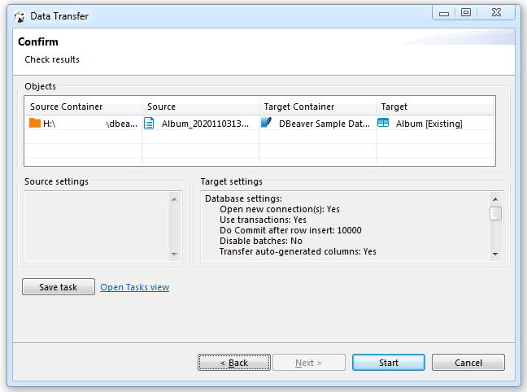The height and width of the screenshot is (392, 527).
Task: Click the 'Disable batches: No' line
Action: (x=261, y=241)
